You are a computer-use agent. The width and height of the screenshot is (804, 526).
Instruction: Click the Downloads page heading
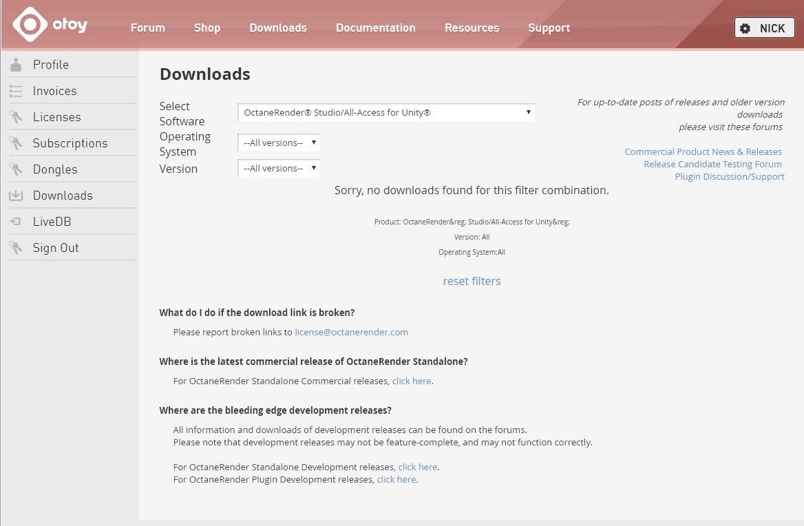click(205, 74)
